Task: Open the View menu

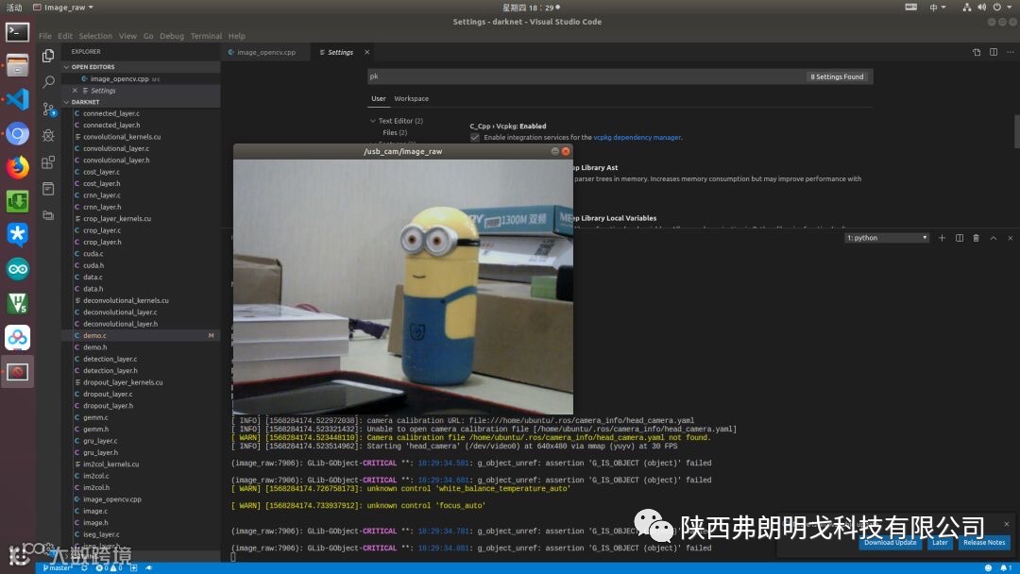Action: pos(127,36)
